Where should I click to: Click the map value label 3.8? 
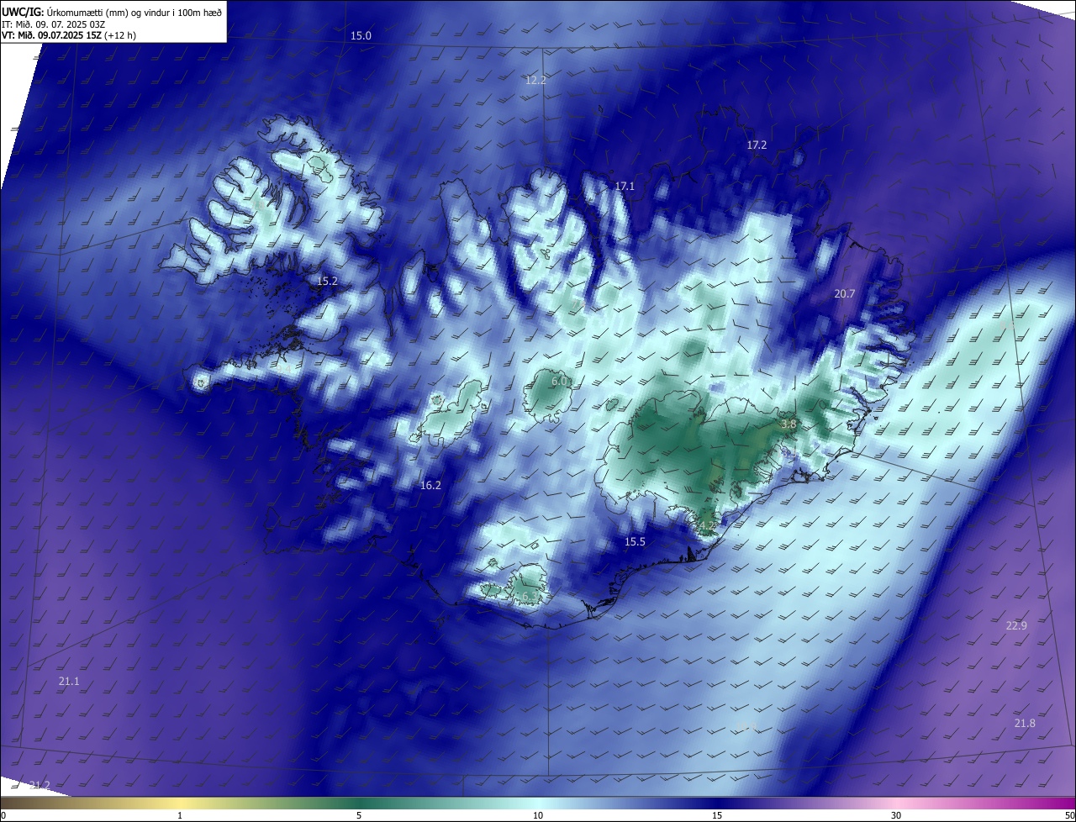coord(788,424)
